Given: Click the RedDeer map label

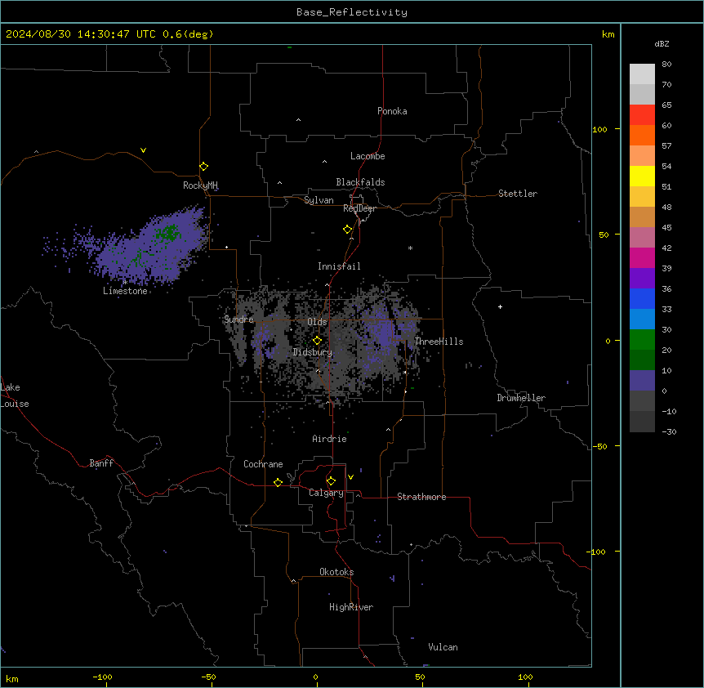Looking at the screenshot, I should coord(359,208).
